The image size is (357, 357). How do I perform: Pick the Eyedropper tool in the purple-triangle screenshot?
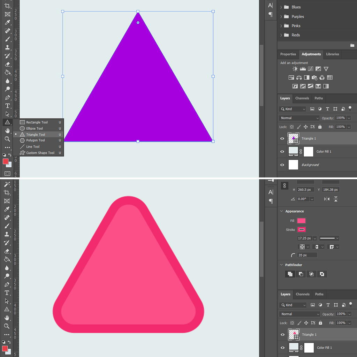7,22
